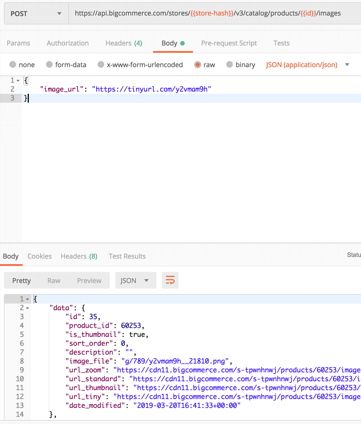Click the line wrap icon beside JSON dropdown
This screenshot has width=361, height=424.
(x=170, y=280)
